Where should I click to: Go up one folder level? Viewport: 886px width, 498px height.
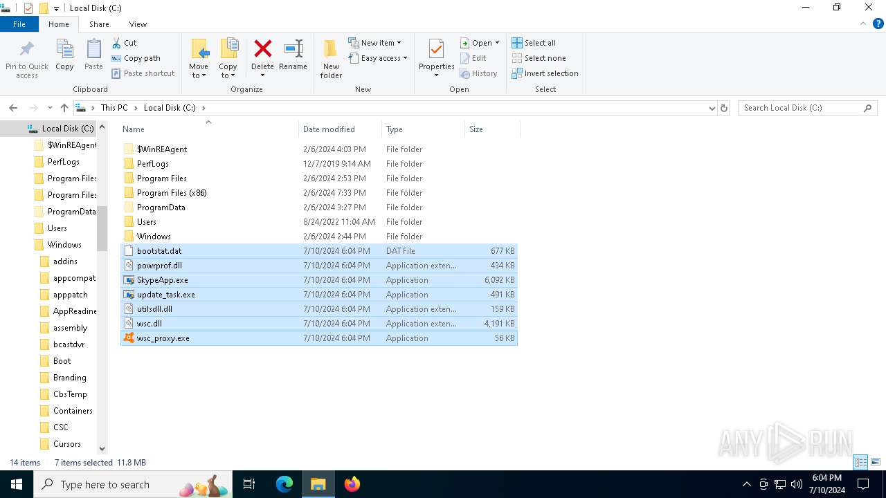click(64, 108)
